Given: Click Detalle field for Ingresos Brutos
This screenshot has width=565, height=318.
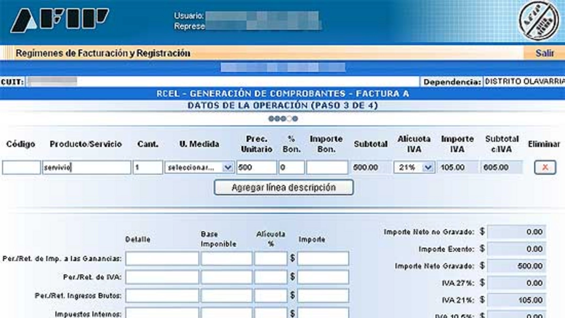Looking at the screenshot, I should pos(162,295).
